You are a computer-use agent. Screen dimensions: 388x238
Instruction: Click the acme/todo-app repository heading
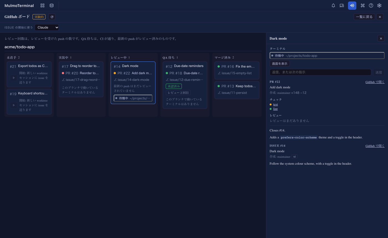tap(20, 47)
